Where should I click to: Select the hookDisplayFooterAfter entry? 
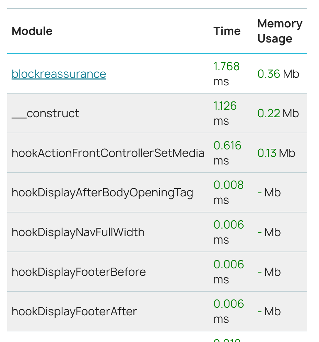pyautogui.click(x=74, y=312)
